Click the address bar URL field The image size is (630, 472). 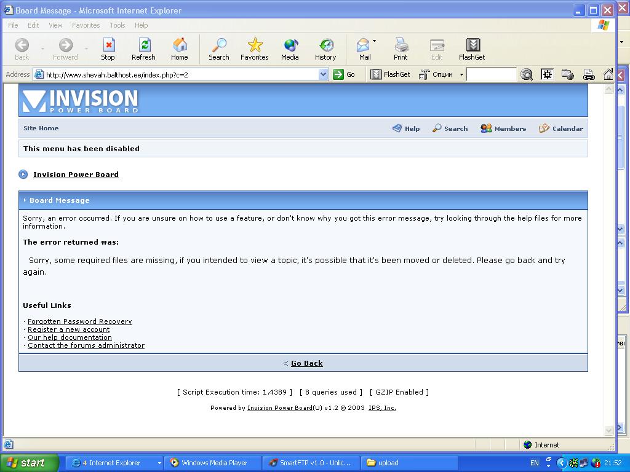tap(181, 74)
